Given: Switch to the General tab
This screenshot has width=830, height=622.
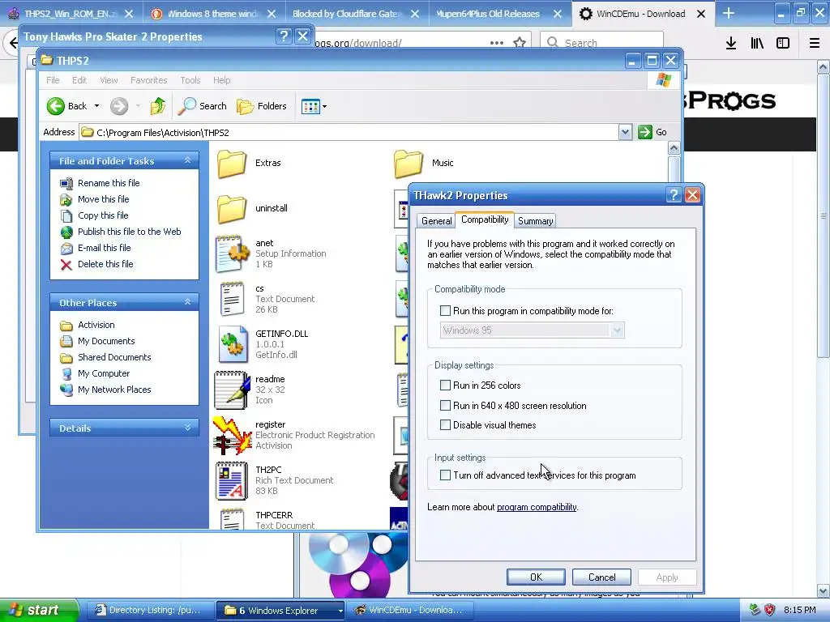Looking at the screenshot, I should [436, 221].
